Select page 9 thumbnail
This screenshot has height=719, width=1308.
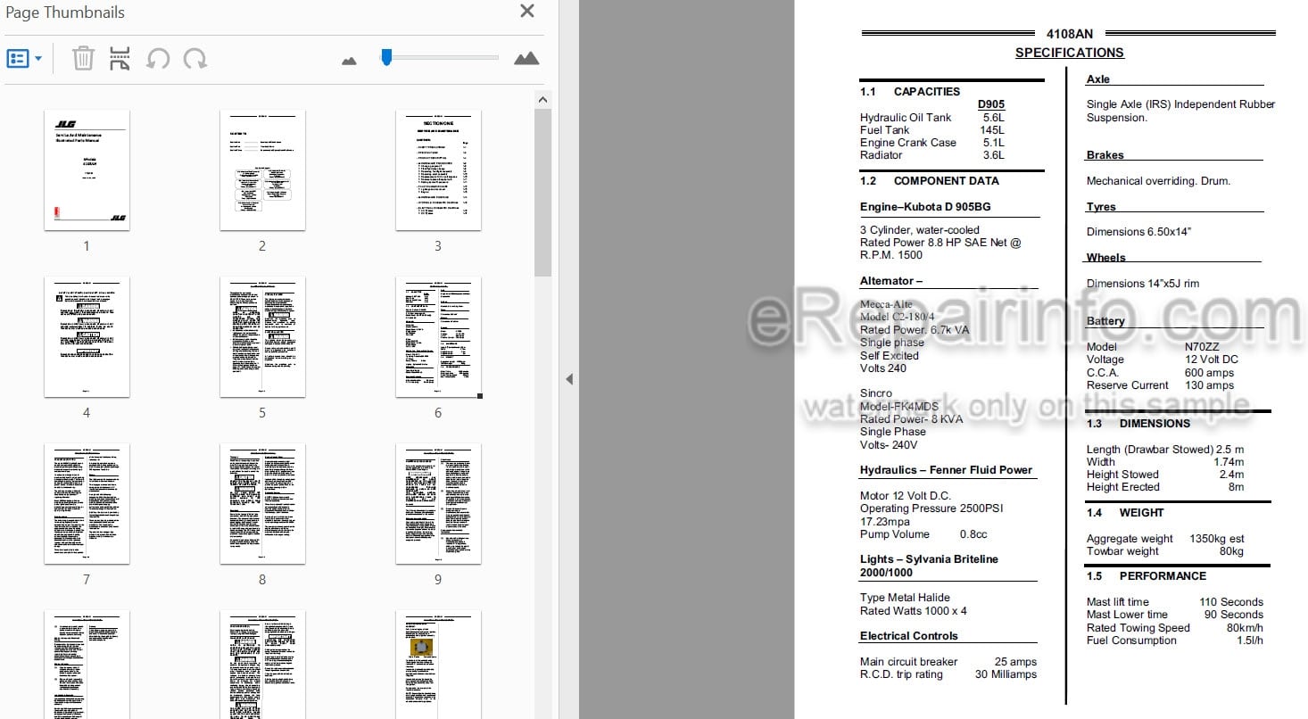point(438,504)
